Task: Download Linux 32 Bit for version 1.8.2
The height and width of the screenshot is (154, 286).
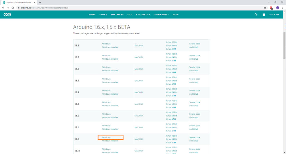Action: coord(171,112)
